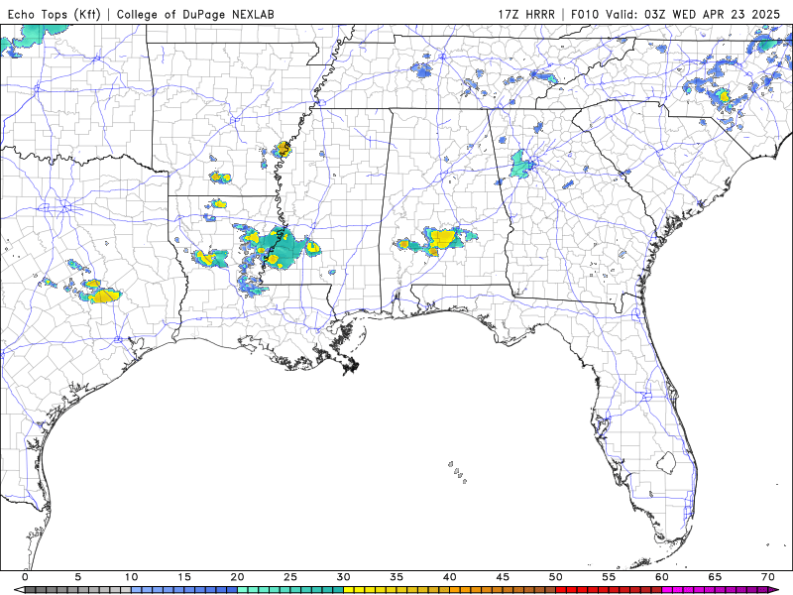Click the color bar label "55"
This screenshot has height=595, width=793.
(x=609, y=577)
